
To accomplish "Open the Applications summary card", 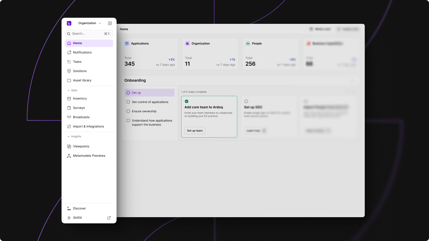I will [x=150, y=54].
